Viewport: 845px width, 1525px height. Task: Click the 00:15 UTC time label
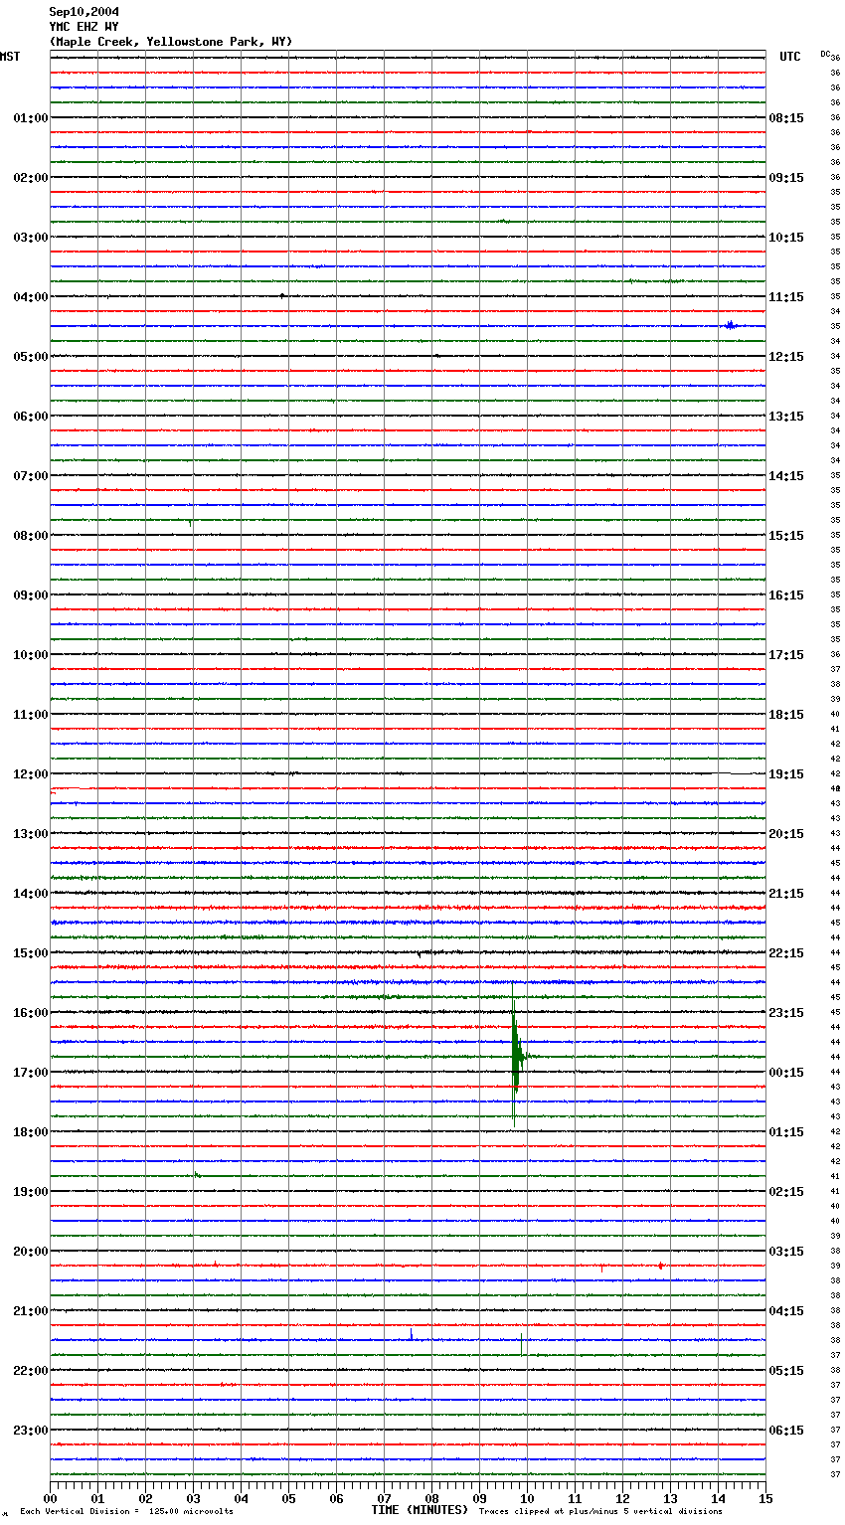(786, 1073)
